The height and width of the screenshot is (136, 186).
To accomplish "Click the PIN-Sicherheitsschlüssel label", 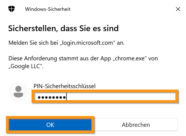I will click(64, 86).
